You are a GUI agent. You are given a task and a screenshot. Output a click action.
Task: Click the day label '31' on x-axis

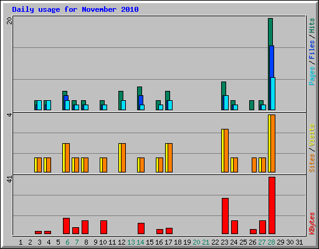[x=299, y=242]
